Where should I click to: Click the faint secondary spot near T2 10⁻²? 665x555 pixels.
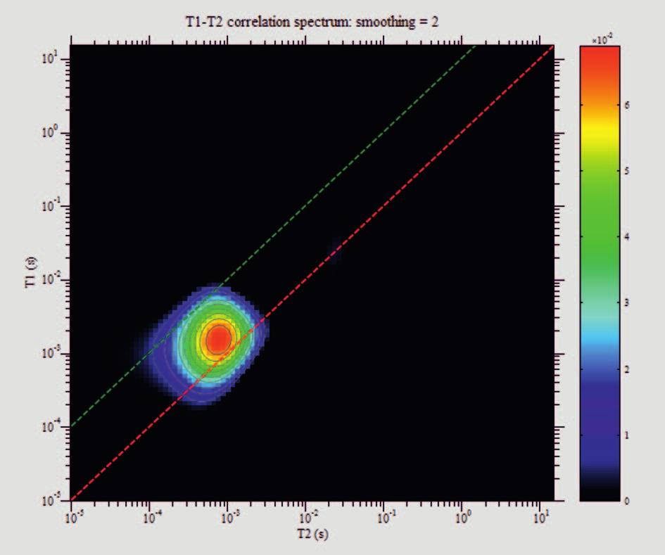(x=335, y=250)
